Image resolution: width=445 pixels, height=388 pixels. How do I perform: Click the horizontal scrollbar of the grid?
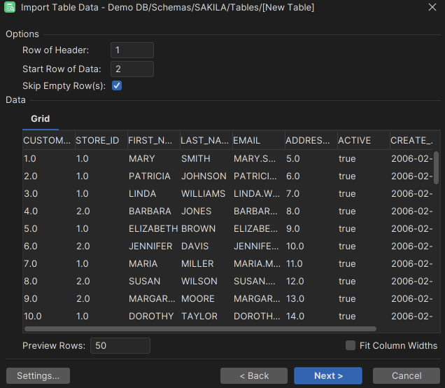pyautogui.click(x=200, y=328)
